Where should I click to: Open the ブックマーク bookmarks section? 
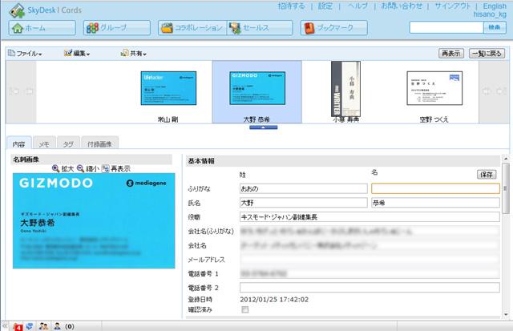[x=333, y=28]
